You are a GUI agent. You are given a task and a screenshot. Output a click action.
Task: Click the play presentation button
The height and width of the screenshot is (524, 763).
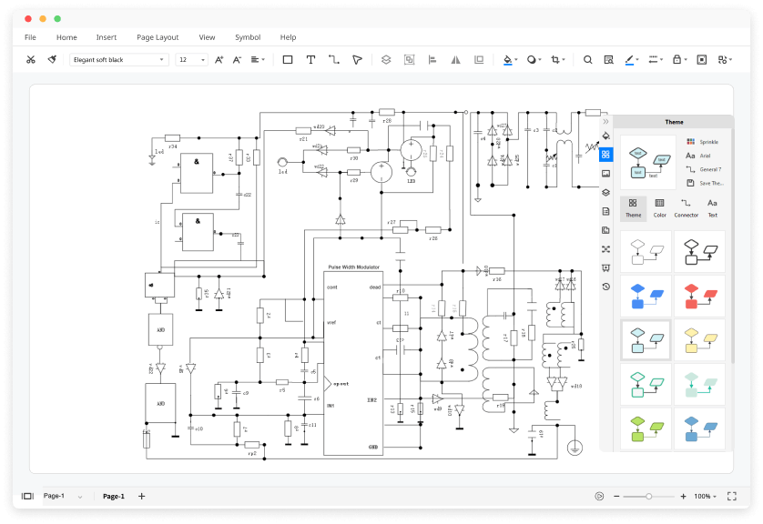pyautogui.click(x=599, y=497)
